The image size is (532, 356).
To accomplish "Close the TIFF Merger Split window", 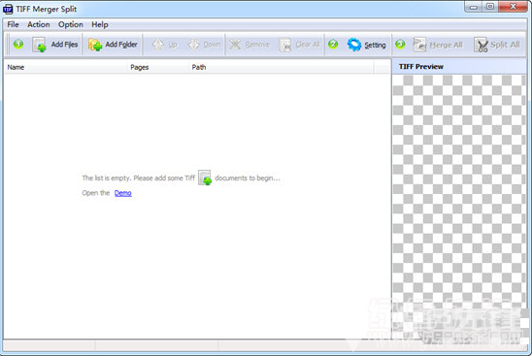I will [513, 7].
